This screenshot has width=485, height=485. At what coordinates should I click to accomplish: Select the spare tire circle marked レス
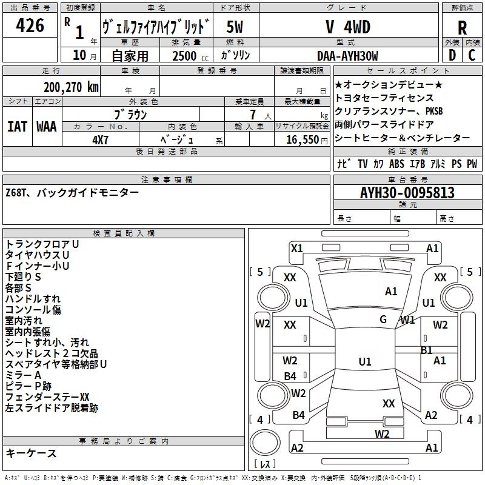pos(265,443)
